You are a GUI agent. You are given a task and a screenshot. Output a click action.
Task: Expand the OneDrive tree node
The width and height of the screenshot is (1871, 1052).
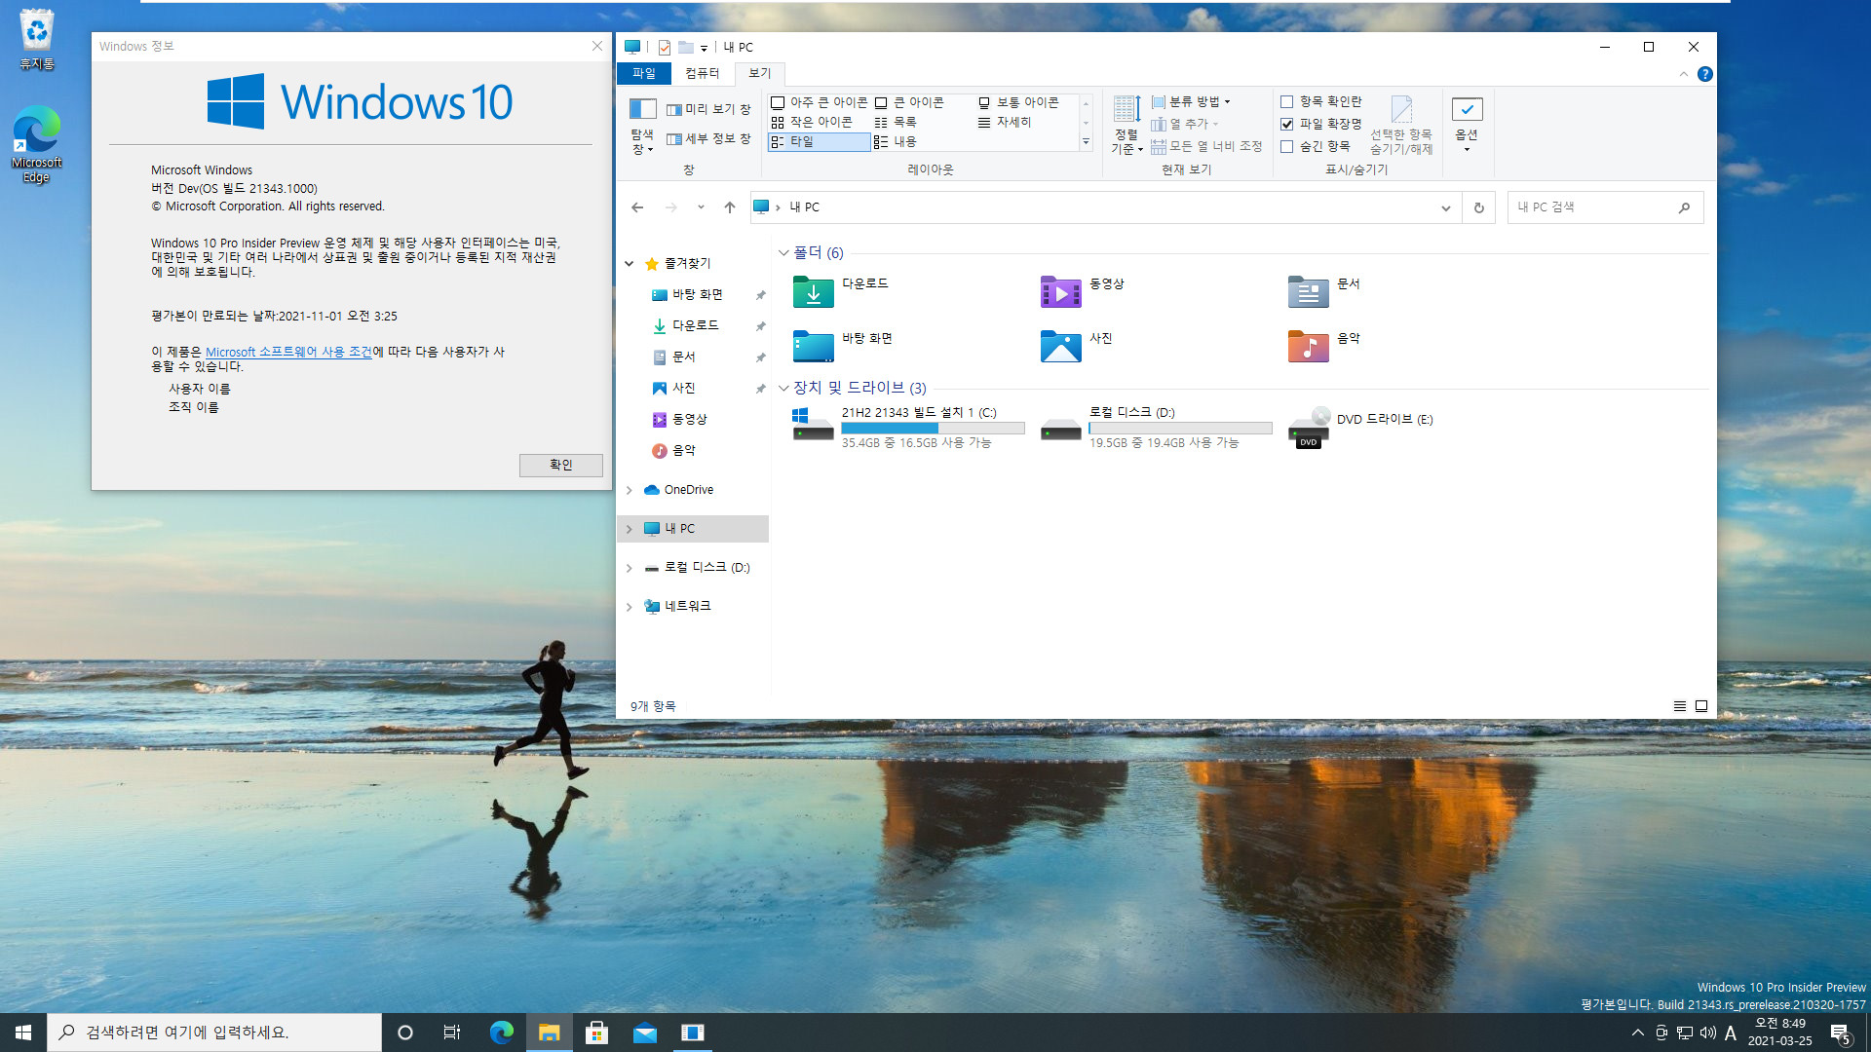point(630,490)
